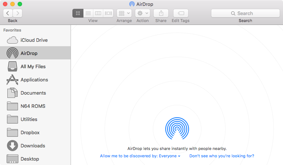The width and height of the screenshot is (283, 165).
Task: Go forward with the right arrow button
Action: (18, 13)
